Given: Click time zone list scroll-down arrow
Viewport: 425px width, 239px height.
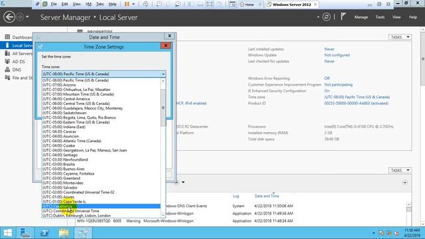Looking at the screenshot, I should [163, 215].
